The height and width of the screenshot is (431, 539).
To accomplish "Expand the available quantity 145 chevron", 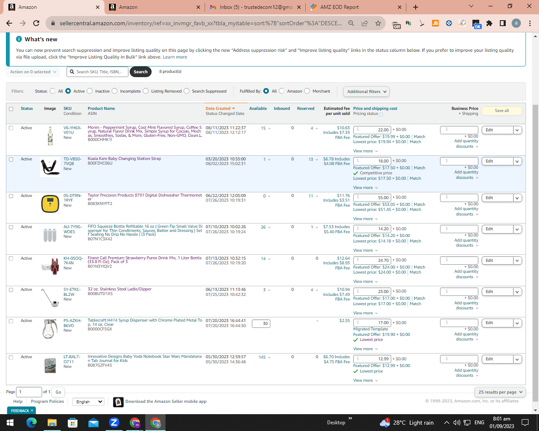I will (269, 357).
